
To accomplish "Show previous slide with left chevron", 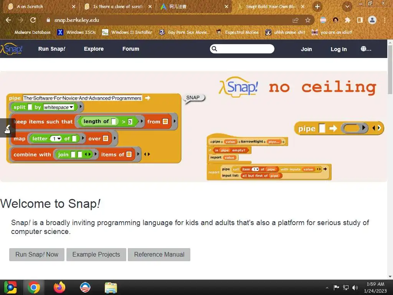I will (x=8, y=128).
